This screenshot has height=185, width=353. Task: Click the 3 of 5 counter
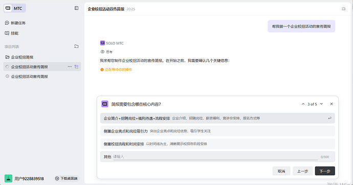point(312,104)
